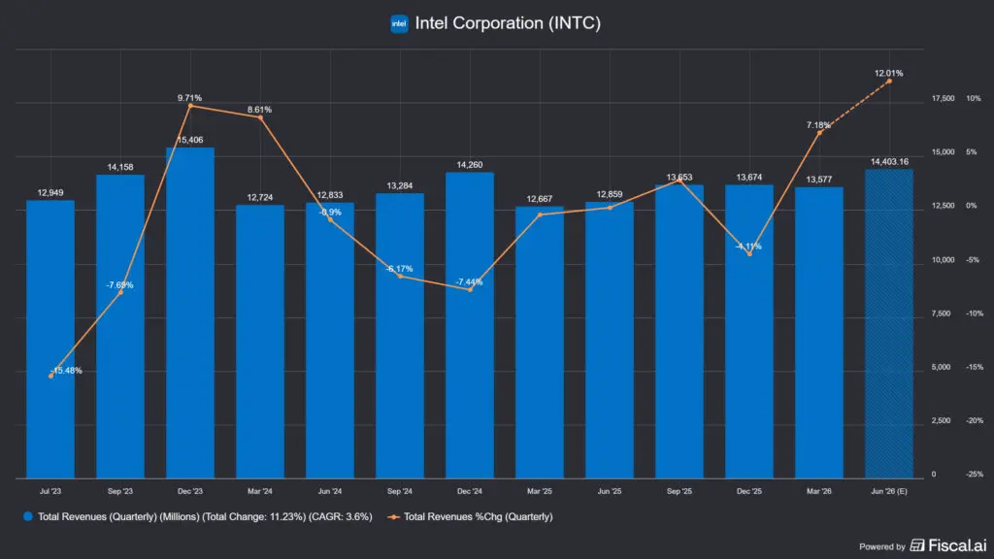Select the Sep '25 revenue bar
Image resolution: width=994 pixels, height=559 pixels.
click(x=679, y=332)
